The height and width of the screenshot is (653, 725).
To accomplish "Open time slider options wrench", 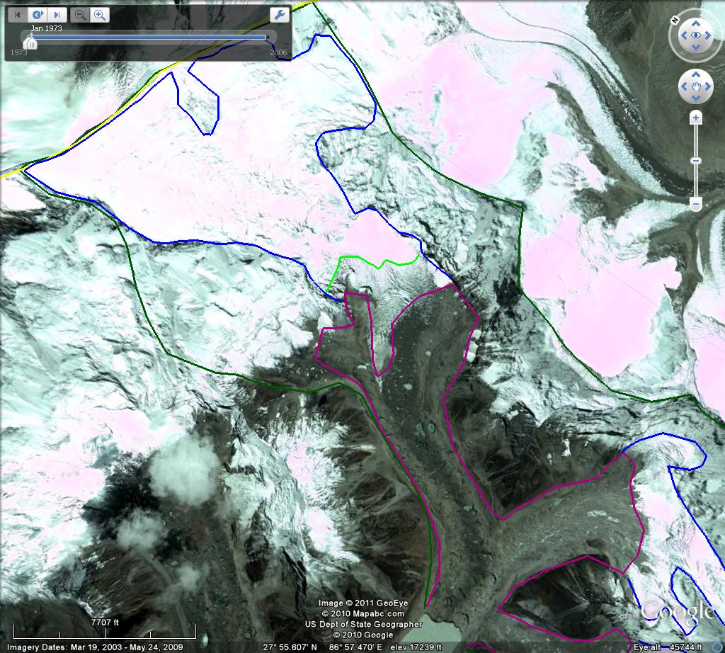I will 280,15.
